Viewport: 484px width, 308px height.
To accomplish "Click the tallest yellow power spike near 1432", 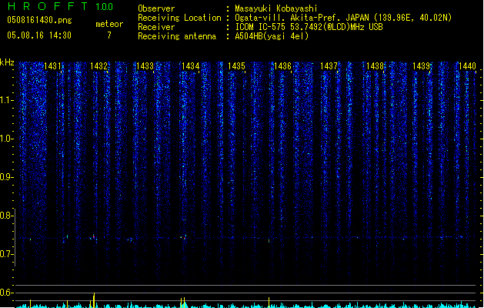I will click(x=94, y=300).
